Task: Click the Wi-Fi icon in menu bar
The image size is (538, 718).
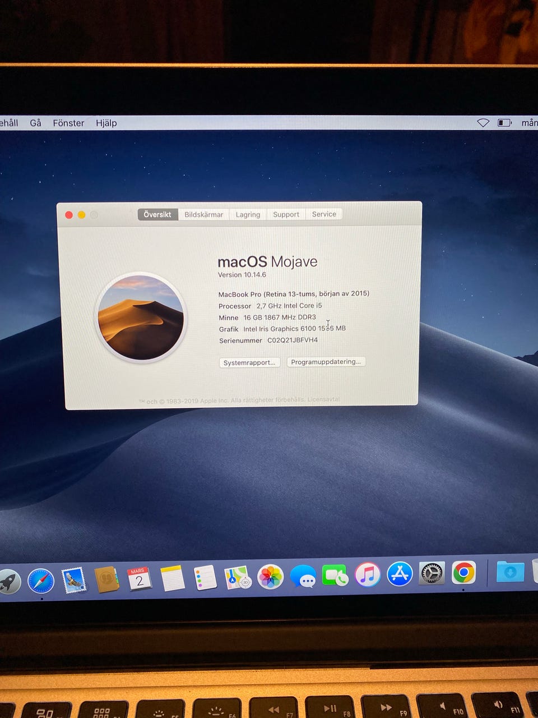Action: [x=483, y=123]
